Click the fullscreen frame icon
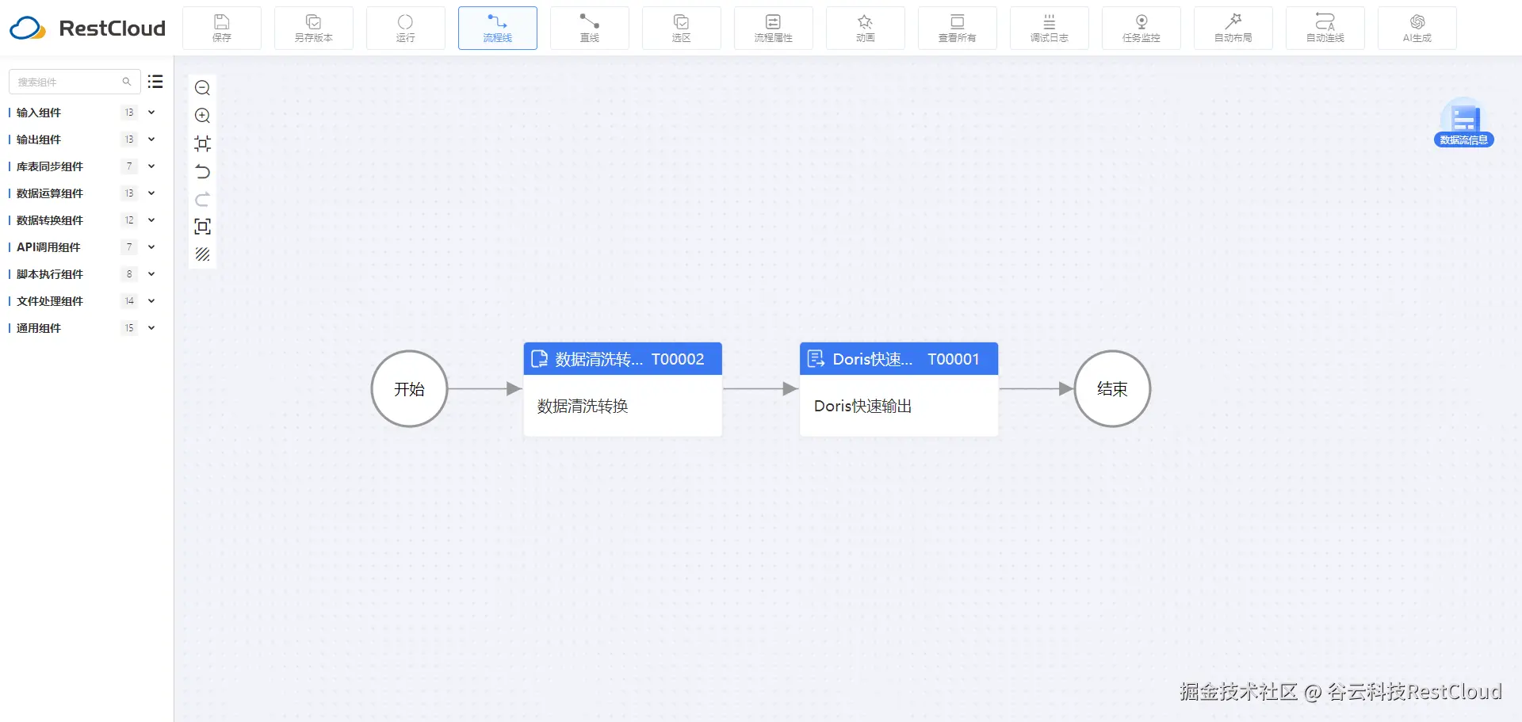The height and width of the screenshot is (722, 1522). pos(202,227)
